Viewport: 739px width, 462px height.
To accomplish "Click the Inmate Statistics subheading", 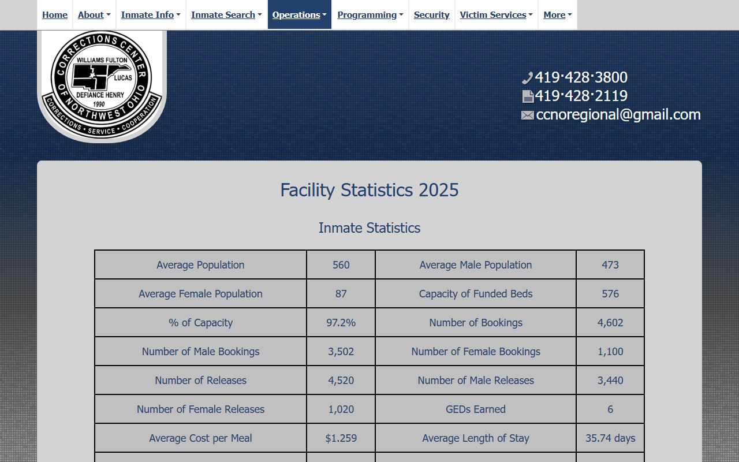I will [369, 228].
